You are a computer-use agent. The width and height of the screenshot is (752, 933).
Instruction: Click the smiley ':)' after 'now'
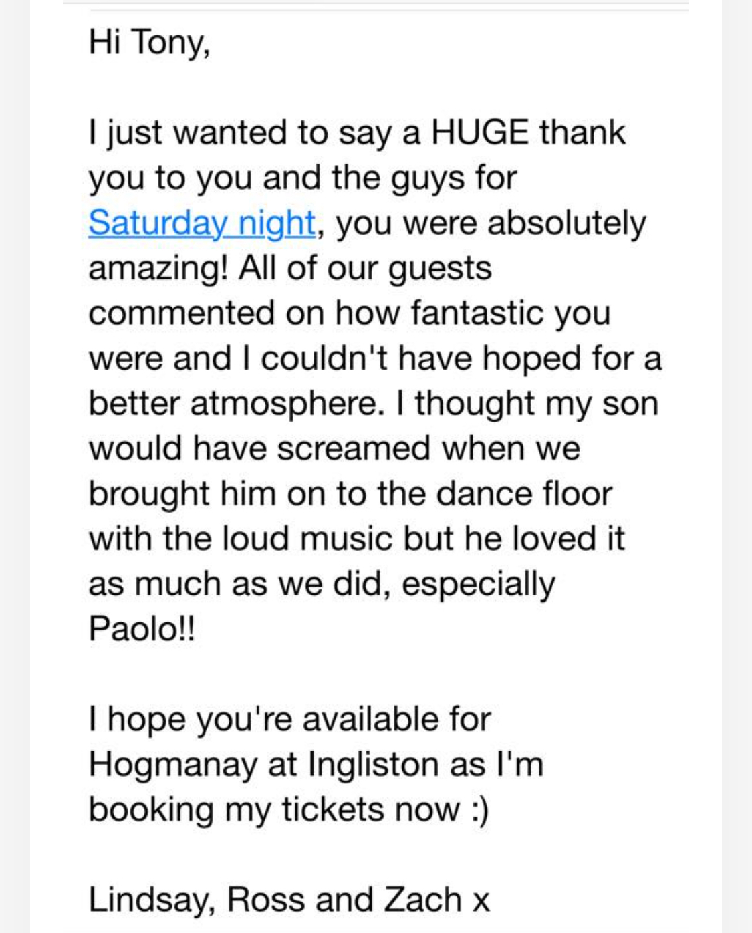[x=480, y=810]
